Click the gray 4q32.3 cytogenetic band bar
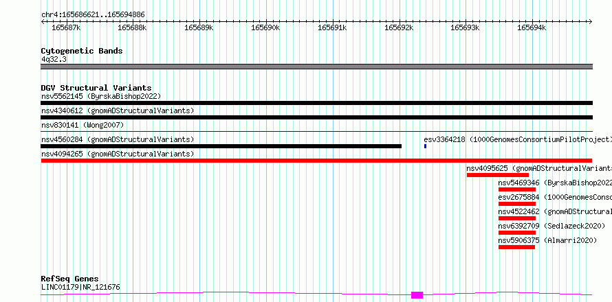Screen dimensions: 612x302 (x=316, y=67)
